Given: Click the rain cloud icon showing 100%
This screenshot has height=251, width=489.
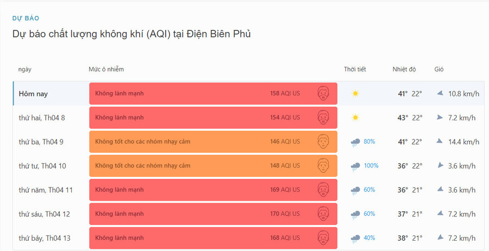Looking at the screenshot, I should tap(355, 166).
